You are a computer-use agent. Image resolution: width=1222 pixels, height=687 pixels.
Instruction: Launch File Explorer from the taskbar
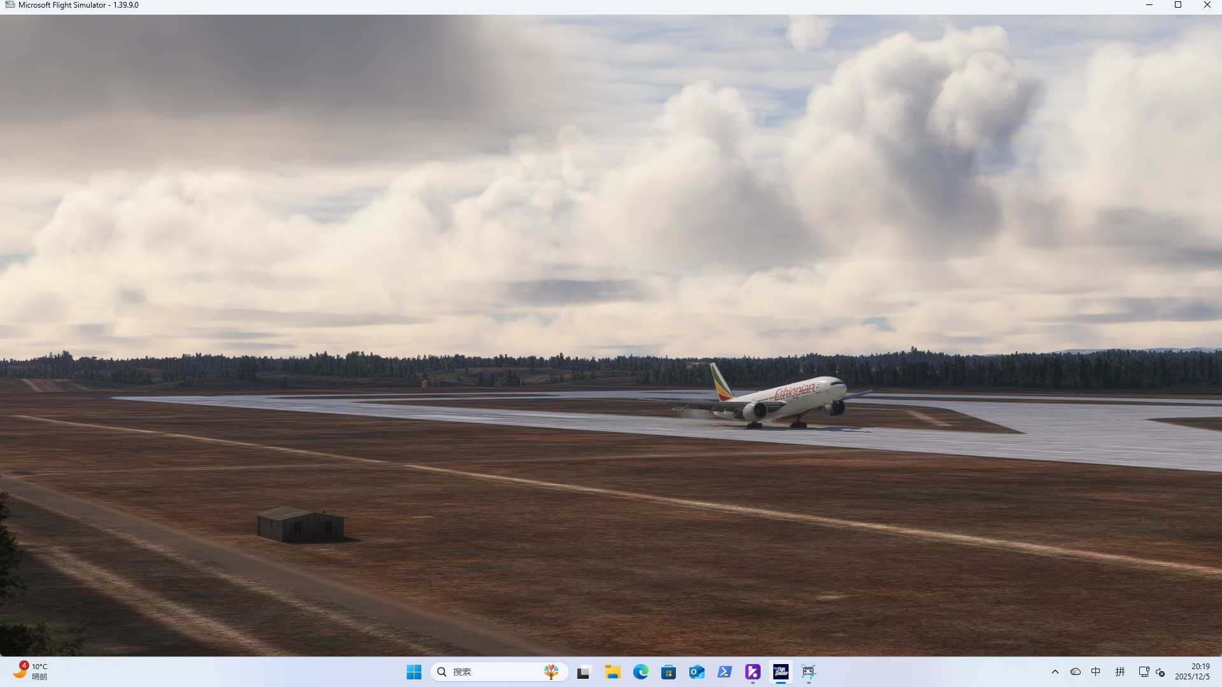[x=613, y=672]
